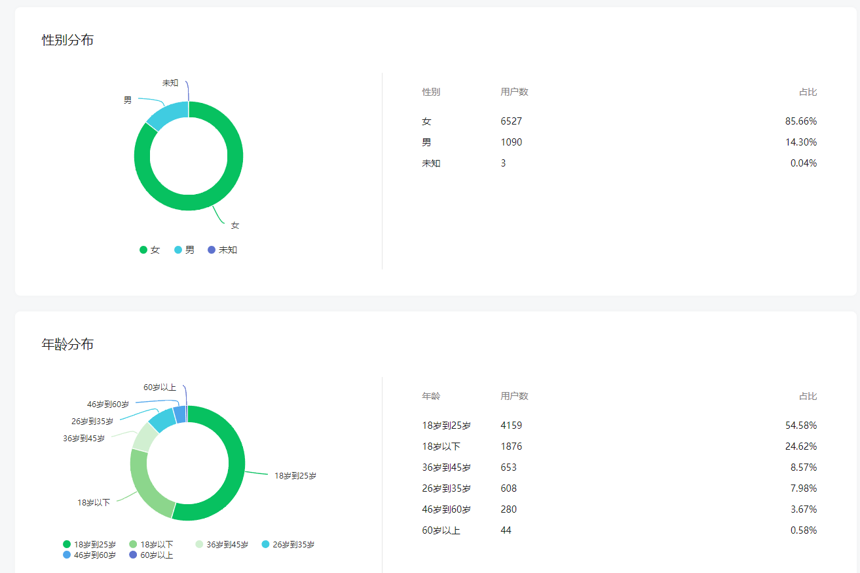Toggle the 女 legend item in gender chart
The width and height of the screenshot is (860, 573).
tap(149, 250)
